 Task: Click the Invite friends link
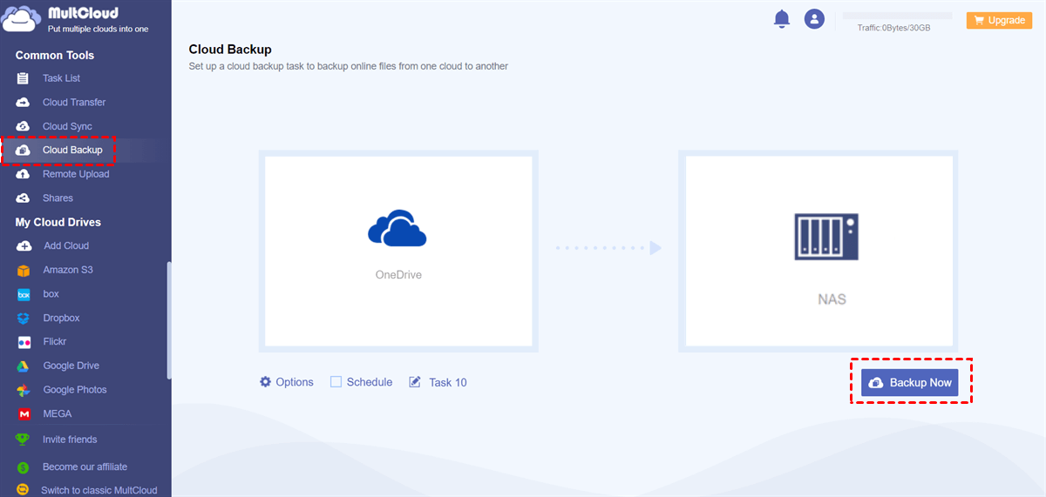tap(70, 440)
